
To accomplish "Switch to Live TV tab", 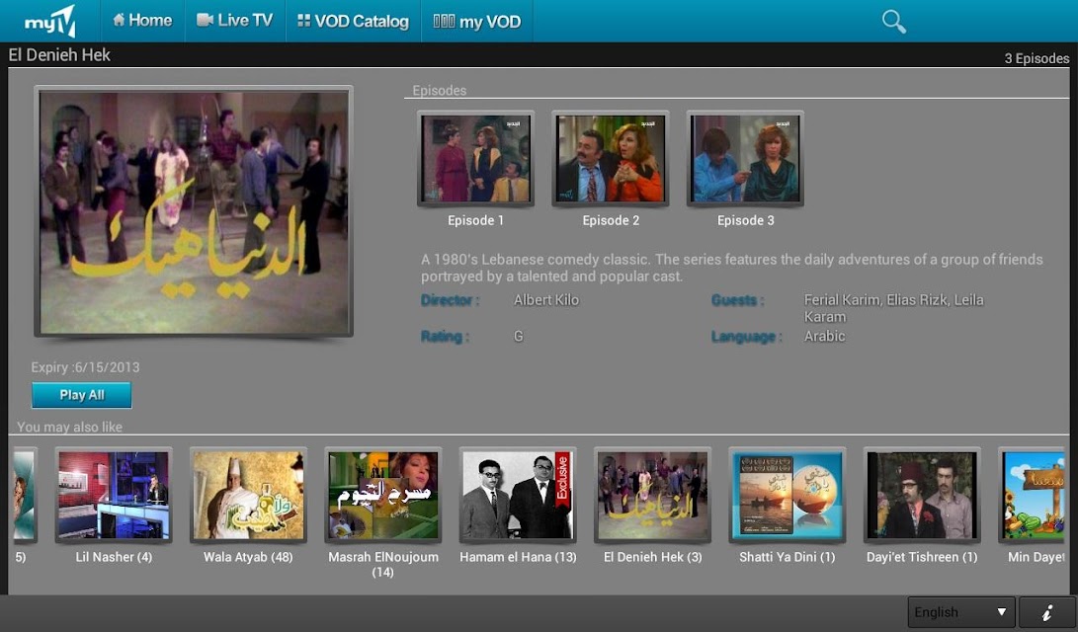I will (x=235, y=21).
